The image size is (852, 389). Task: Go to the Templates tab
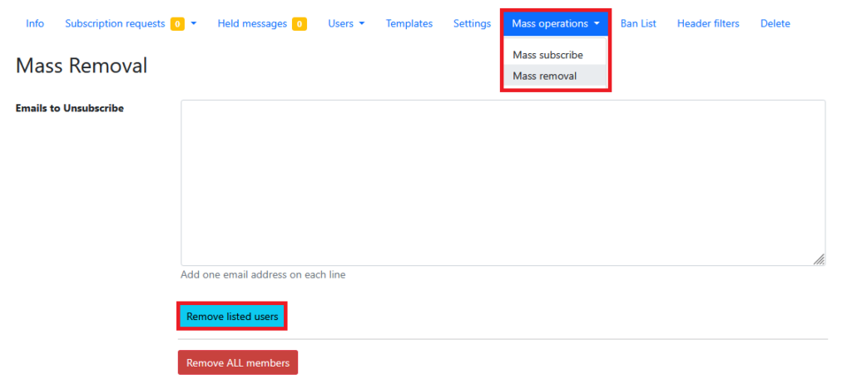(409, 23)
